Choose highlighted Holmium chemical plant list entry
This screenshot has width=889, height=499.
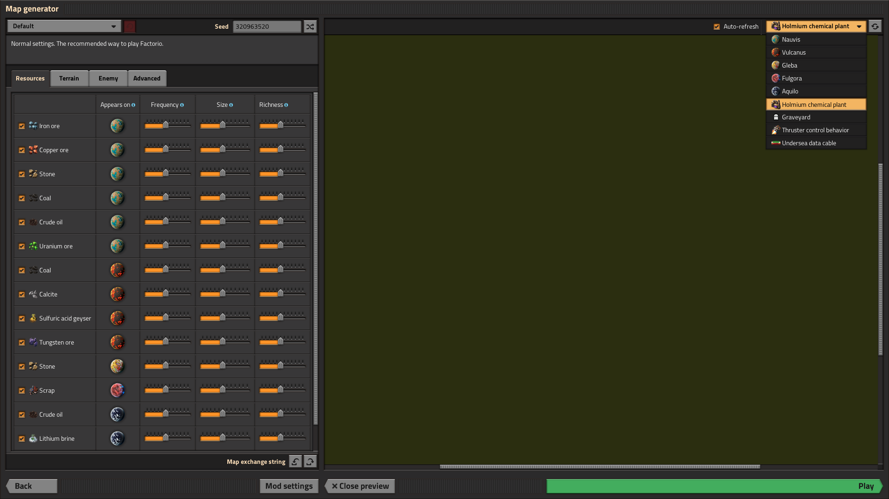point(816,105)
